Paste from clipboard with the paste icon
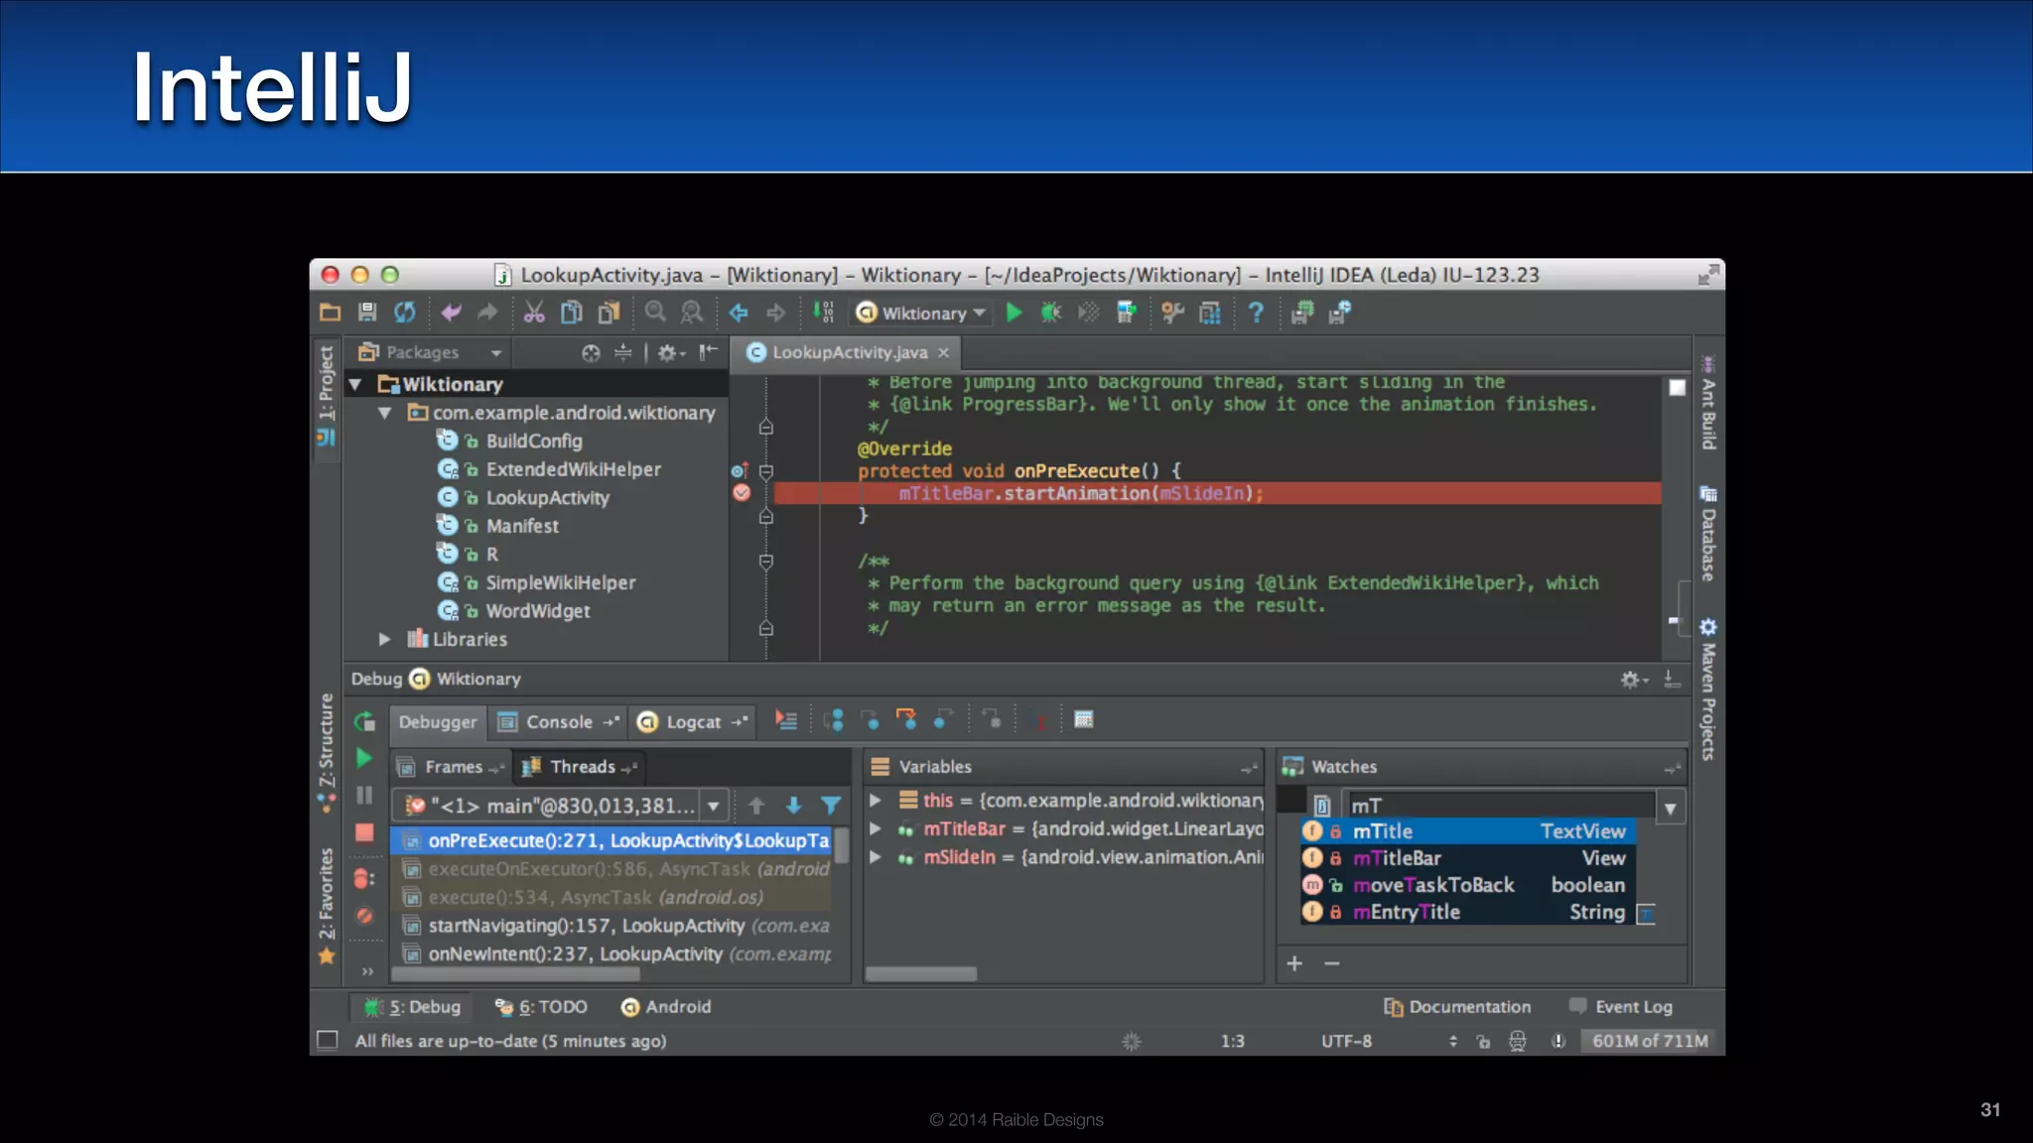This screenshot has height=1143, width=2033. pos(609,314)
